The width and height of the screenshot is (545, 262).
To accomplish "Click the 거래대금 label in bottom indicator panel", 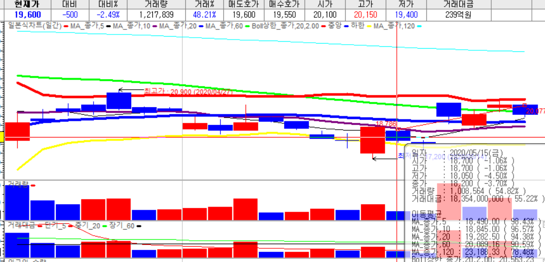I will pos(21,226).
